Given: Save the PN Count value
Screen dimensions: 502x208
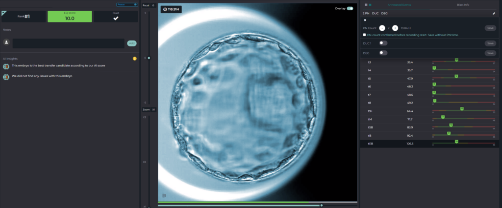Looking at the screenshot, I should tap(490, 28).
